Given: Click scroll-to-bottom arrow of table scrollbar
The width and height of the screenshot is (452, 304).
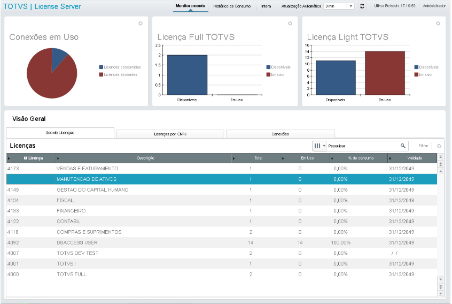Looking at the screenshot, I should tap(440, 294).
